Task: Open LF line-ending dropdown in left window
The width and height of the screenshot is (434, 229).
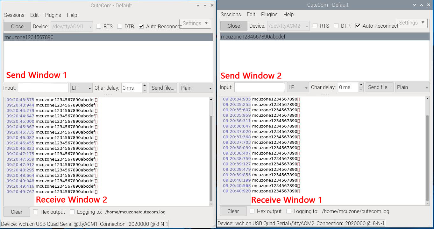Action: coord(82,88)
